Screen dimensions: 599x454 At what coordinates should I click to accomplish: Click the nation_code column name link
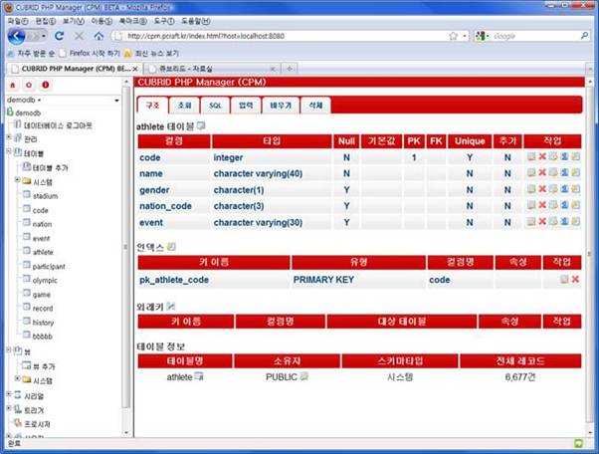[x=165, y=206]
